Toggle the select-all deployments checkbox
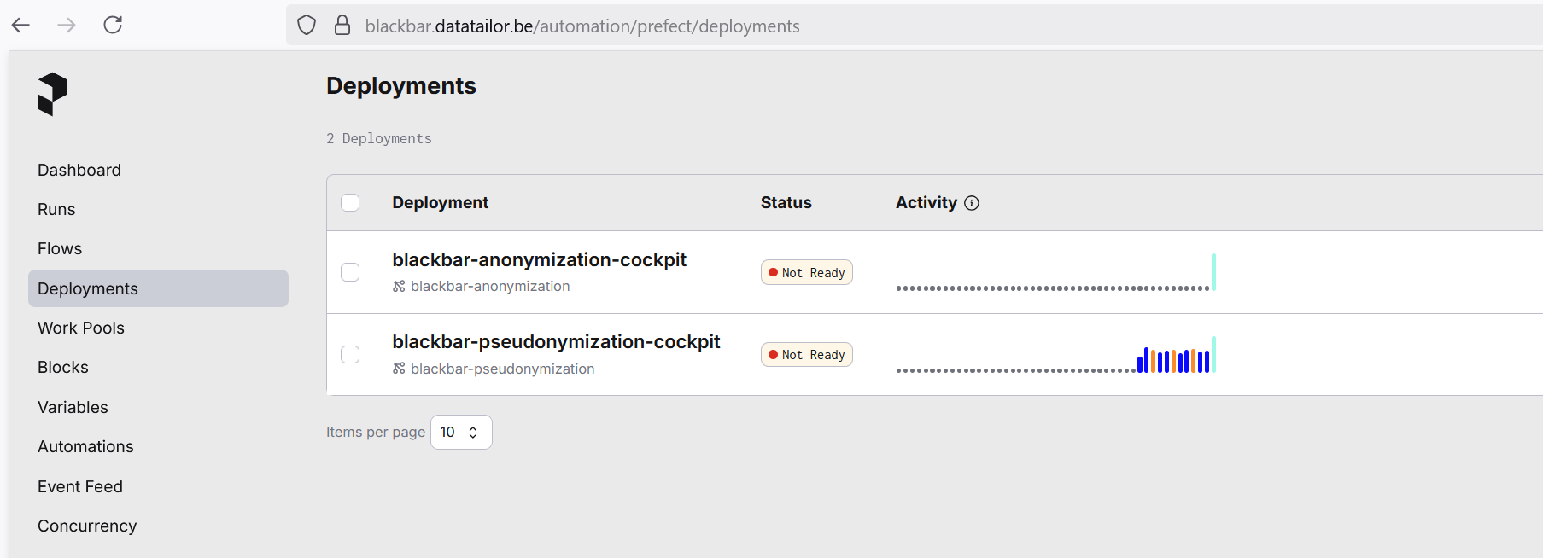Image resolution: width=1543 pixels, height=558 pixels. [x=350, y=203]
